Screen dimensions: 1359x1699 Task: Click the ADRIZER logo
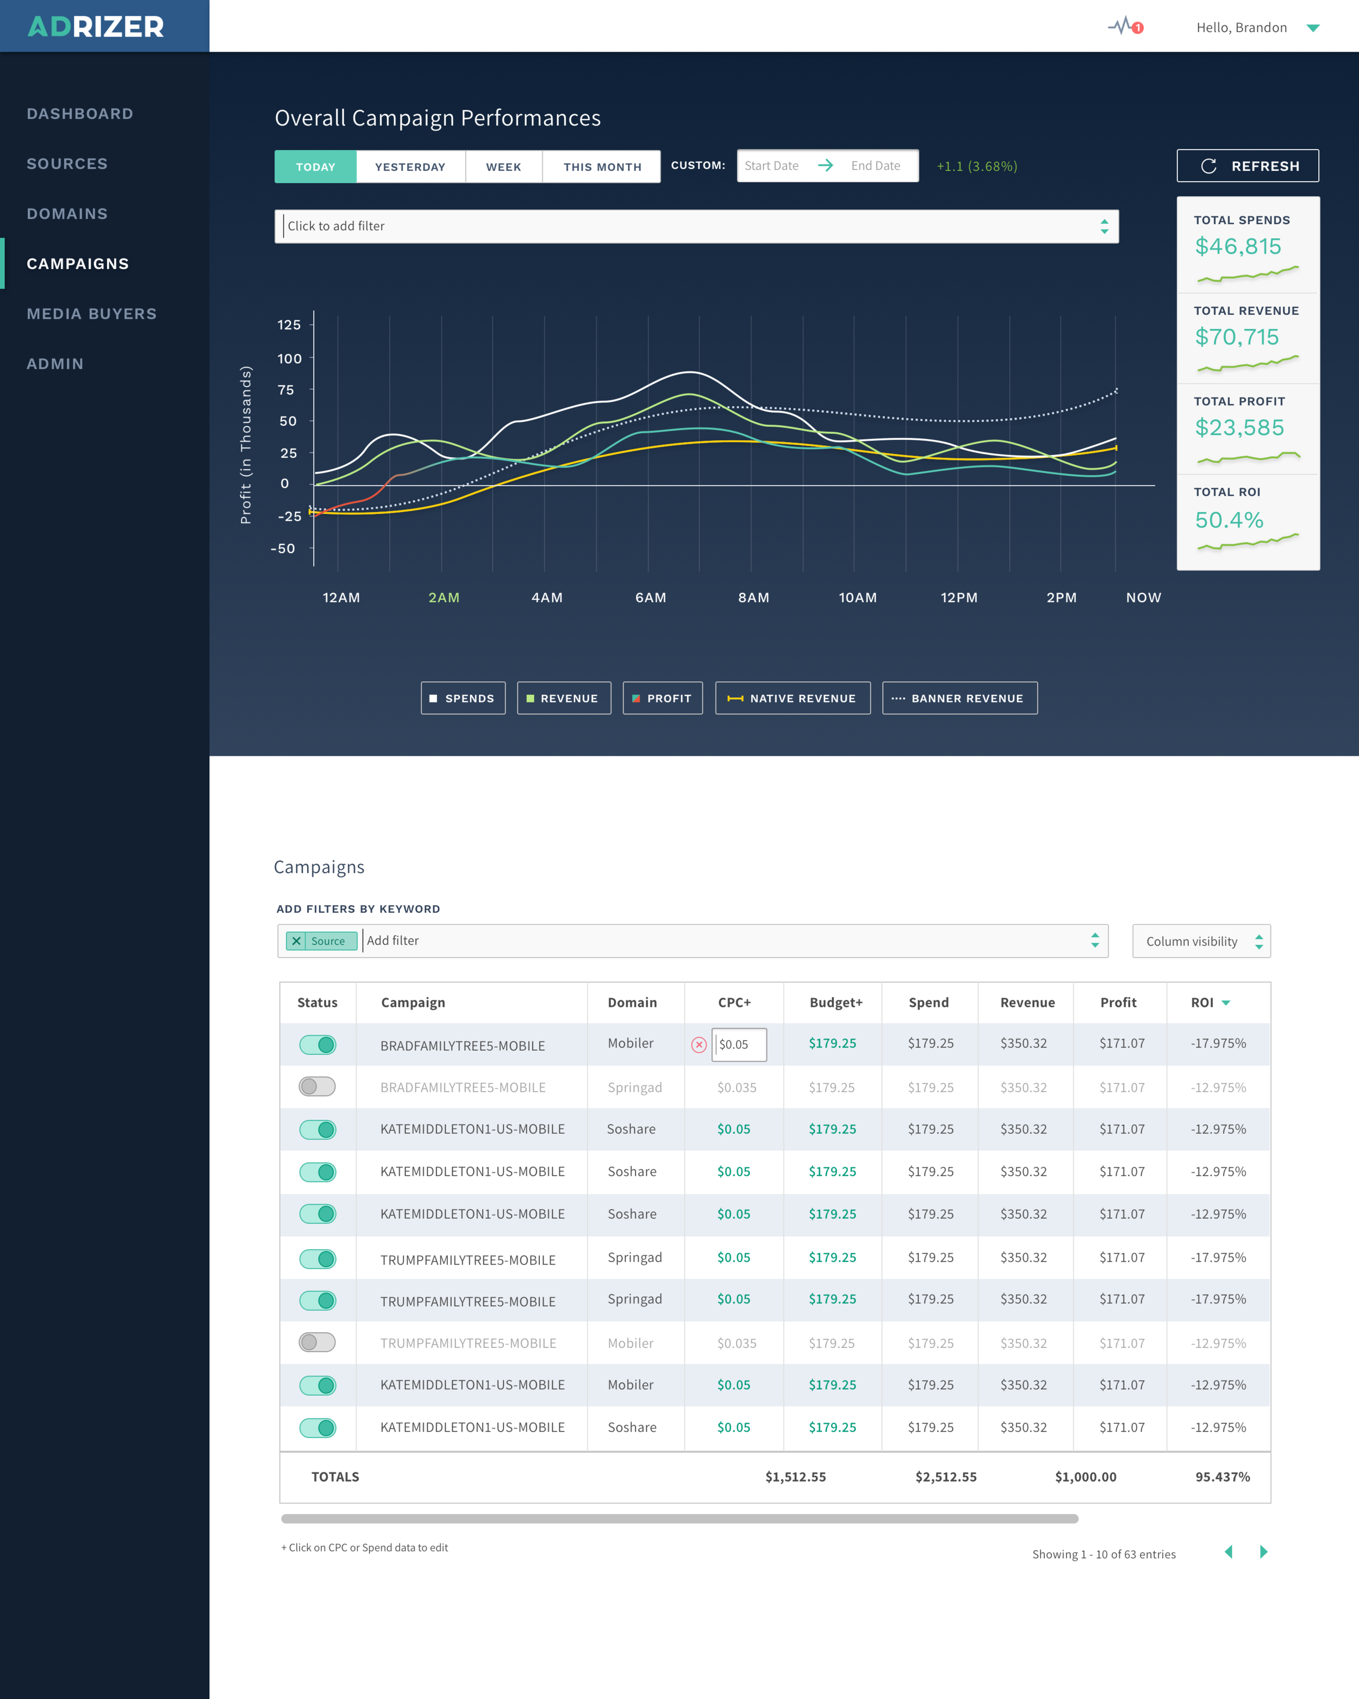pyautogui.click(x=96, y=27)
